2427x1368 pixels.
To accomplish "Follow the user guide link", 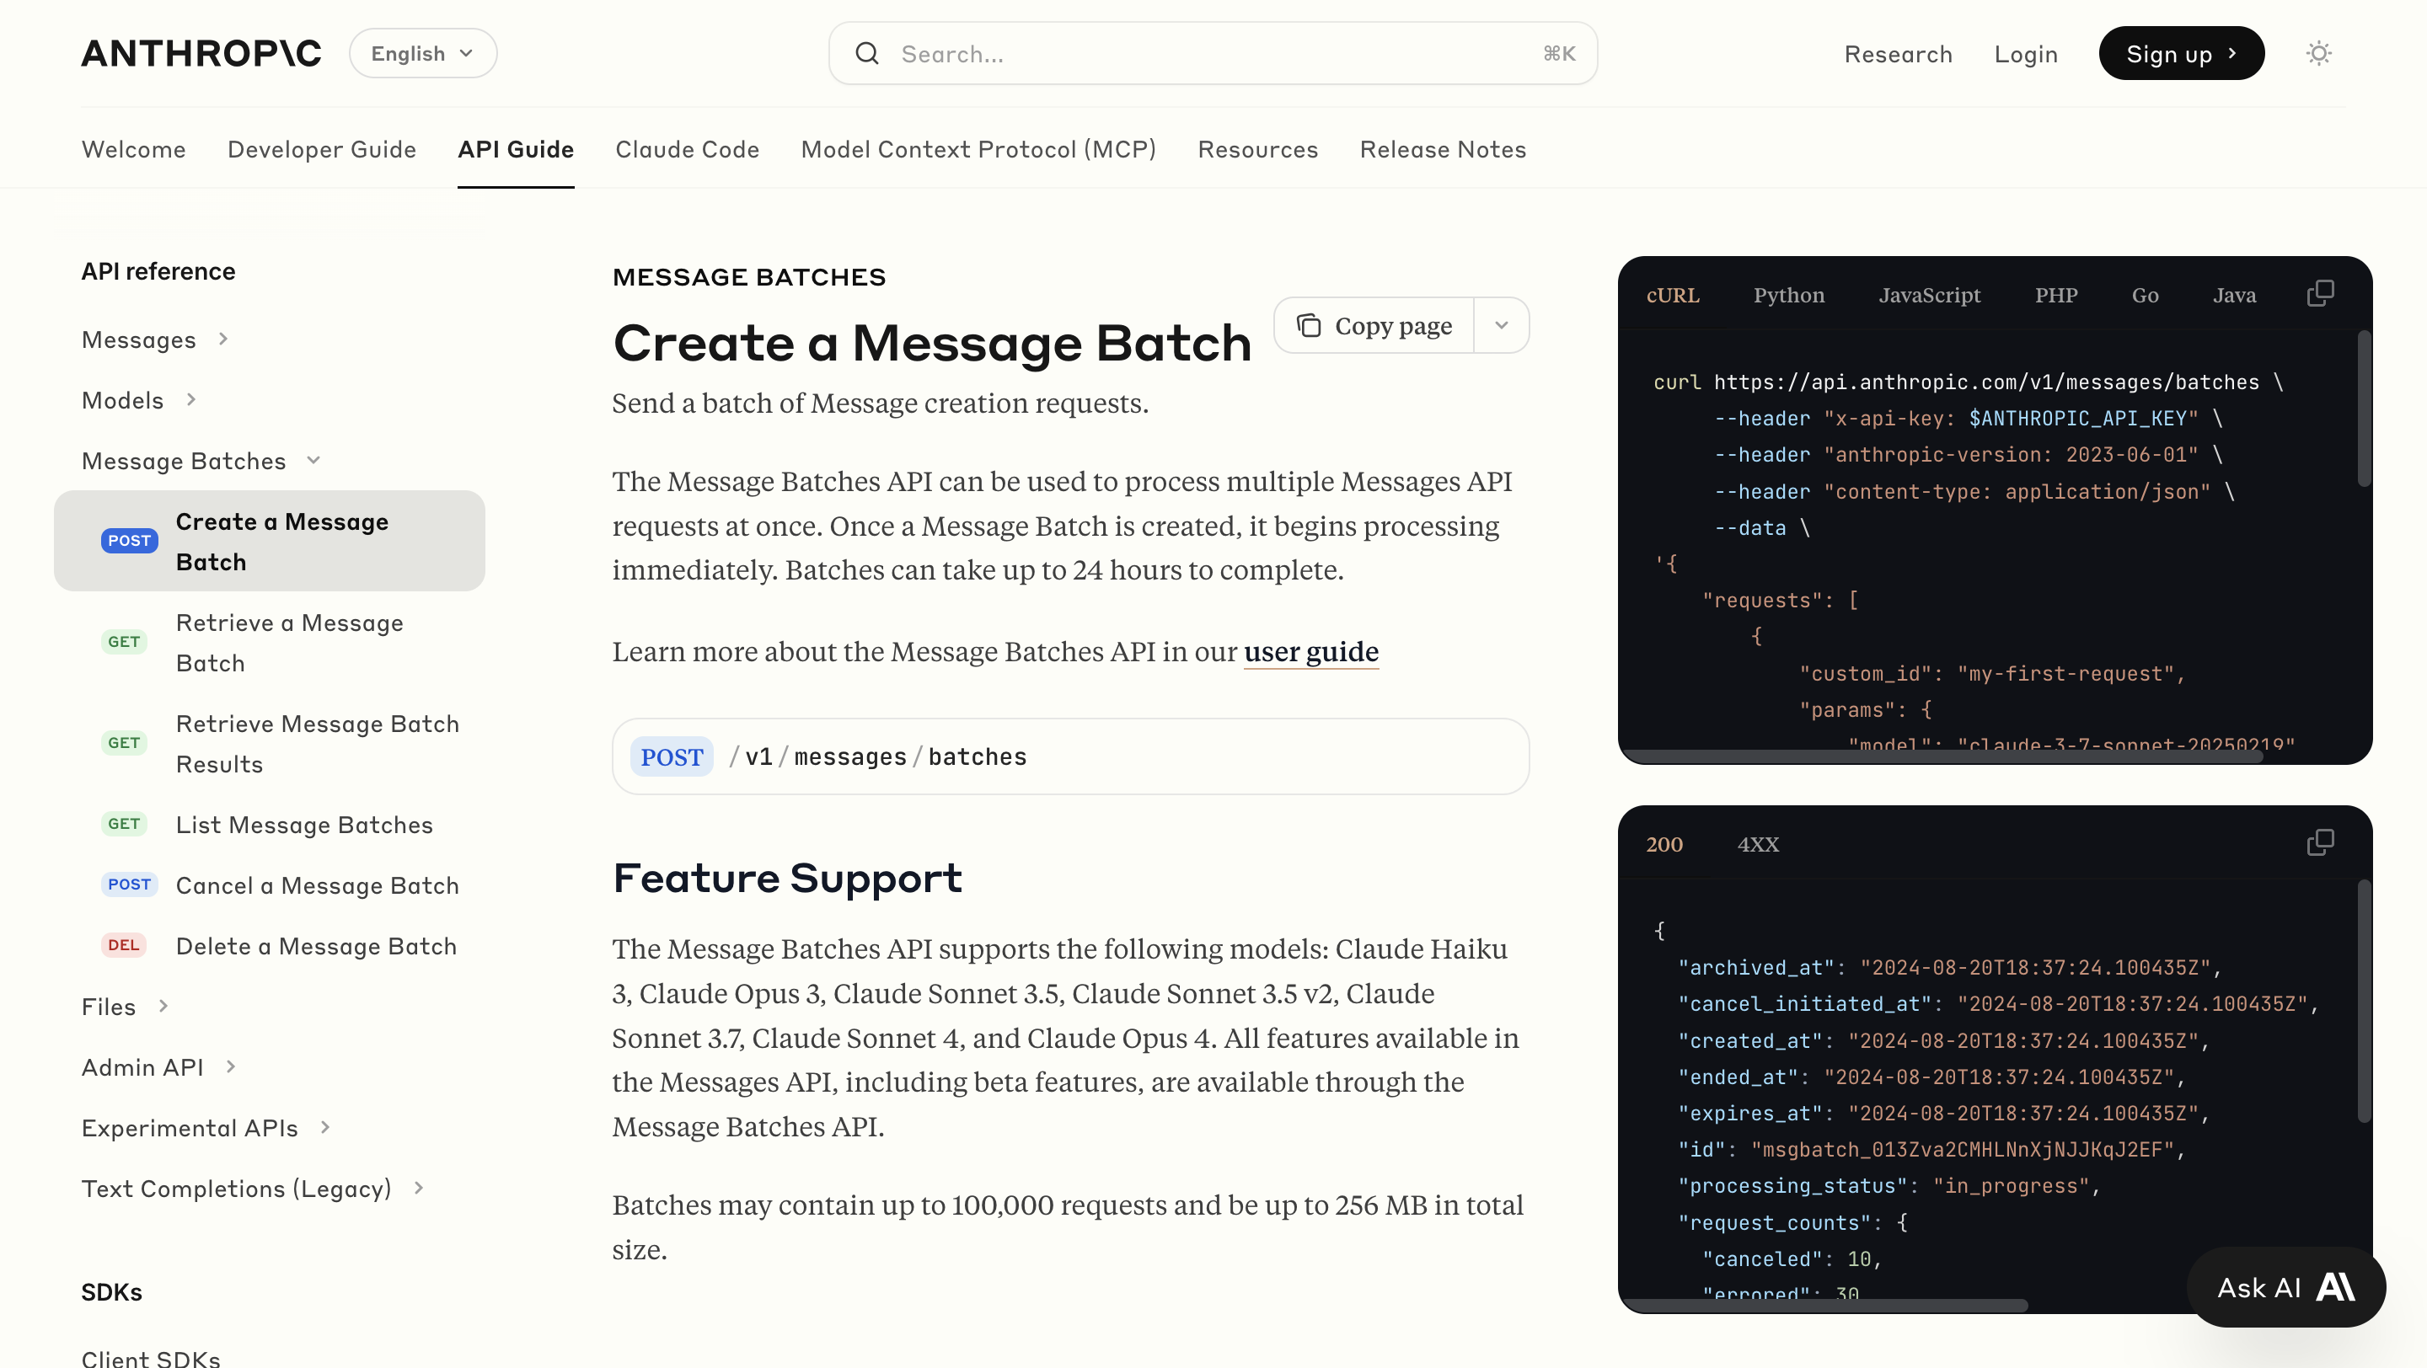I will click(1310, 651).
